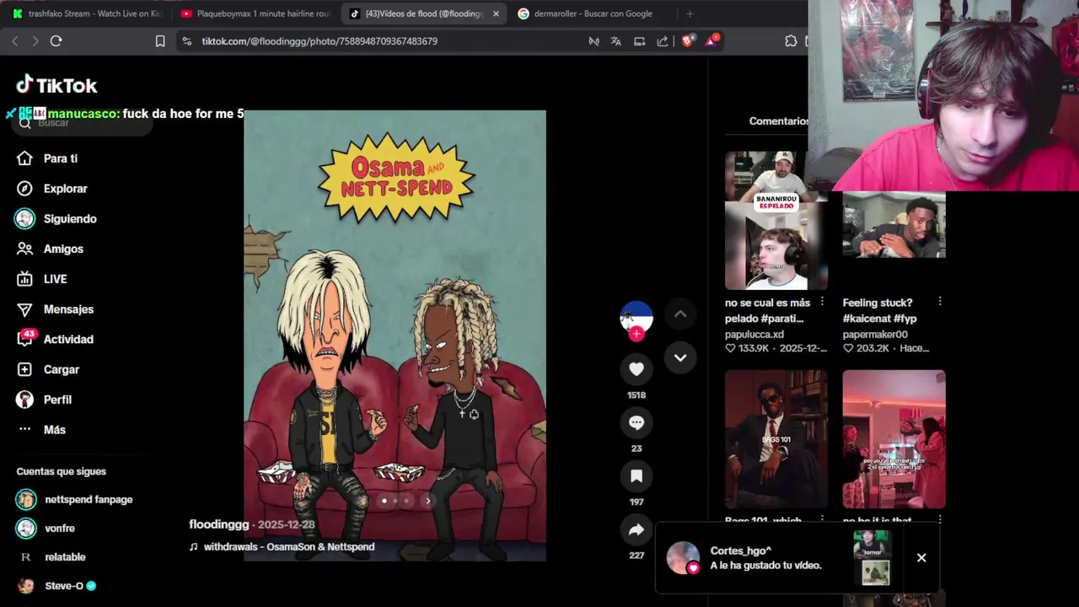
Task: Select the 'Cuentas que sigues' heading
Action: coord(62,471)
